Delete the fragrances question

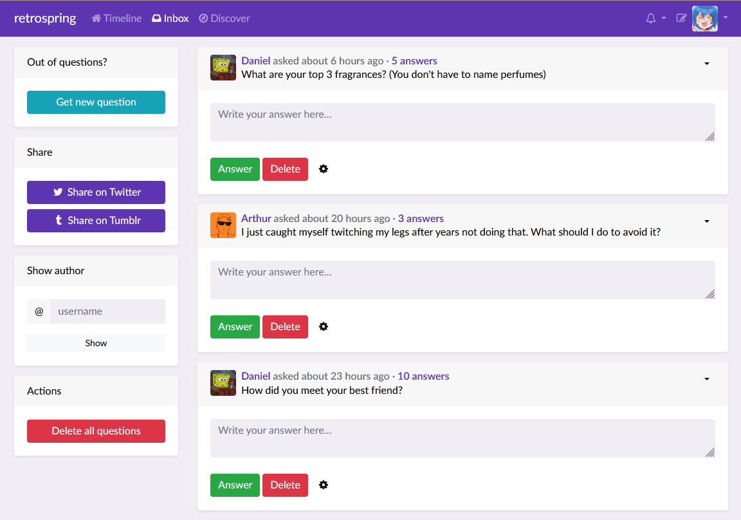[x=285, y=169]
